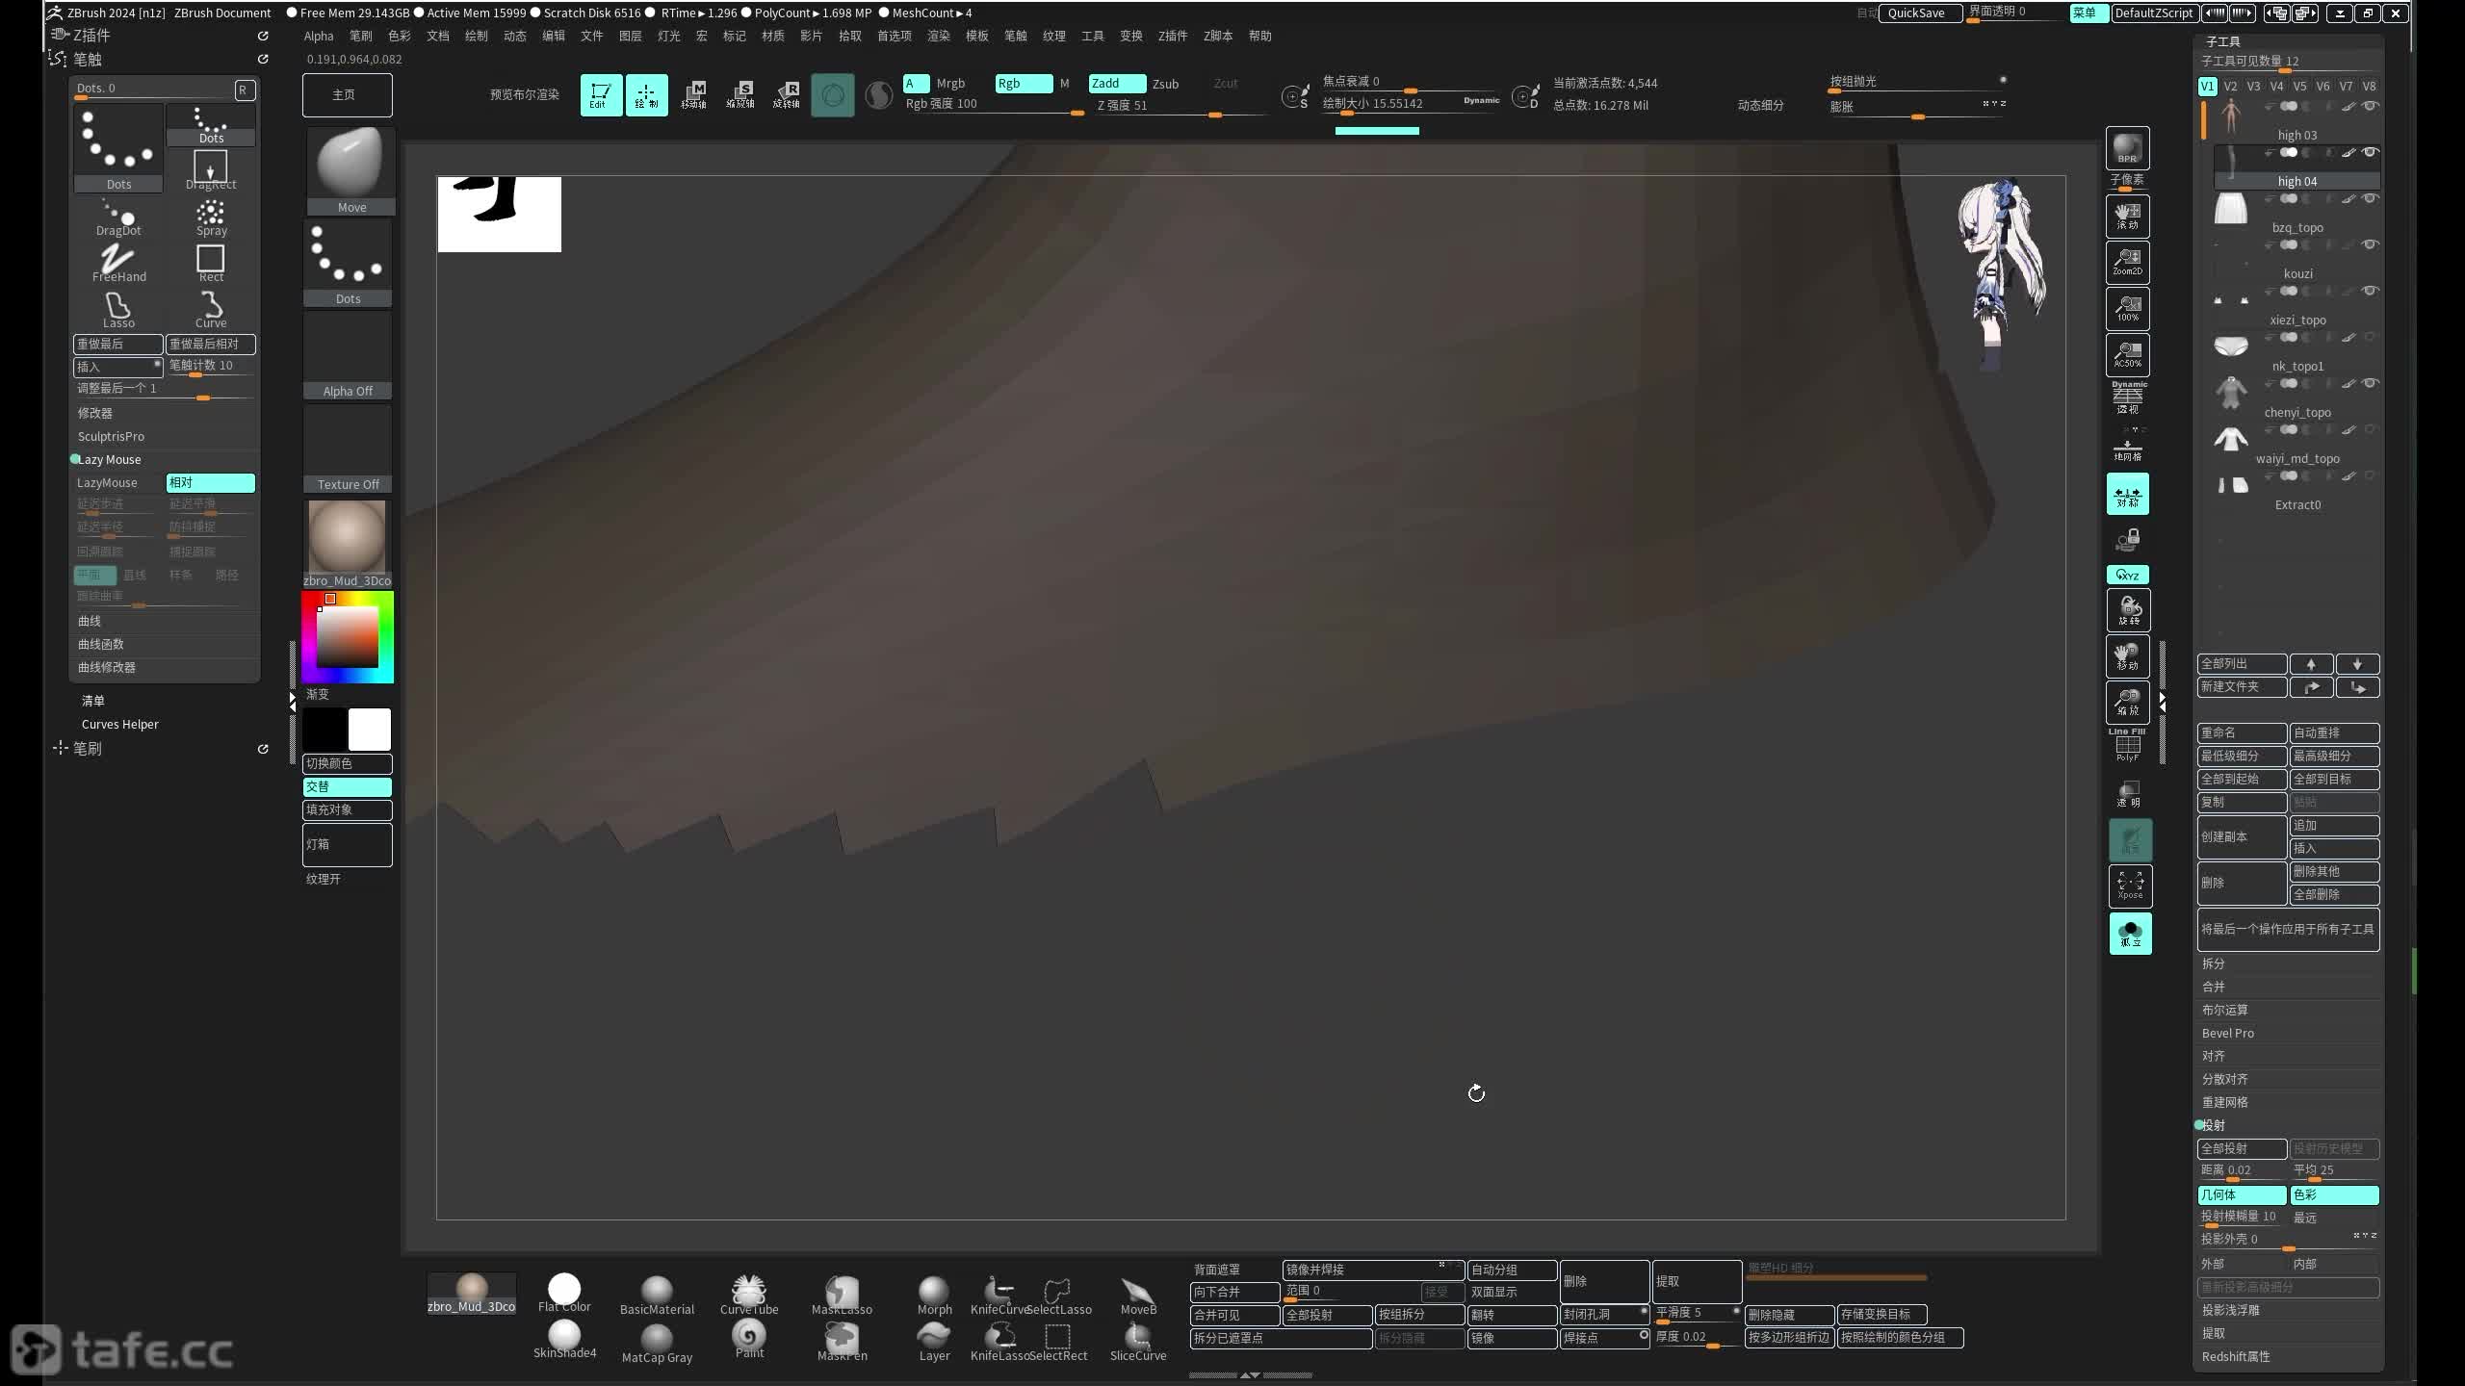Viewport: 2465px width, 1386px height.
Task: Click the Xpose icon
Action: 2130,885
